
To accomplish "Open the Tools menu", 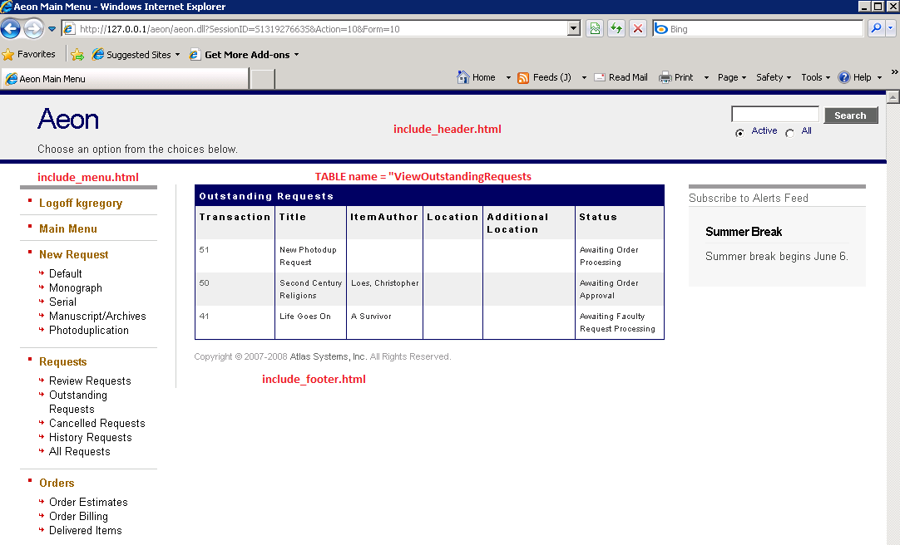I will click(x=815, y=77).
